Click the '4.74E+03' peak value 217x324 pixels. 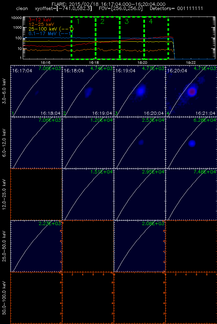click(101, 68)
